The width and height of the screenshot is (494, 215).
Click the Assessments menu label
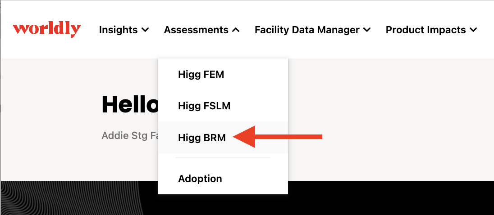point(196,30)
